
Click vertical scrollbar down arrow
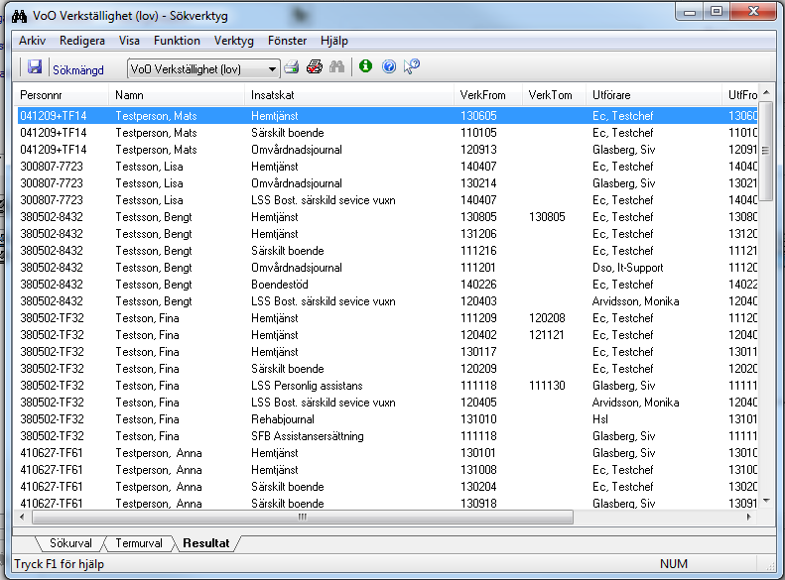pyautogui.click(x=766, y=501)
